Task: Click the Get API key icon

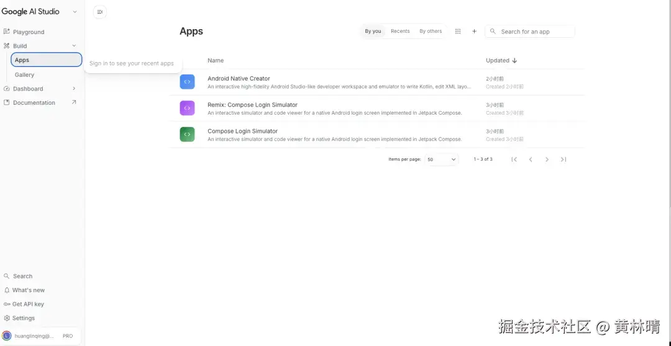Action: tap(7, 304)
